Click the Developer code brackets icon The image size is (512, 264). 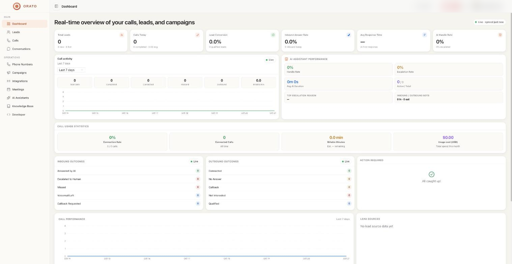[x=8, y=114]
